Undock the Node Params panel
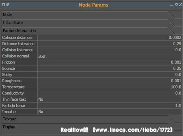The width and height of the screenshot is (183, 136). (176, 5)
